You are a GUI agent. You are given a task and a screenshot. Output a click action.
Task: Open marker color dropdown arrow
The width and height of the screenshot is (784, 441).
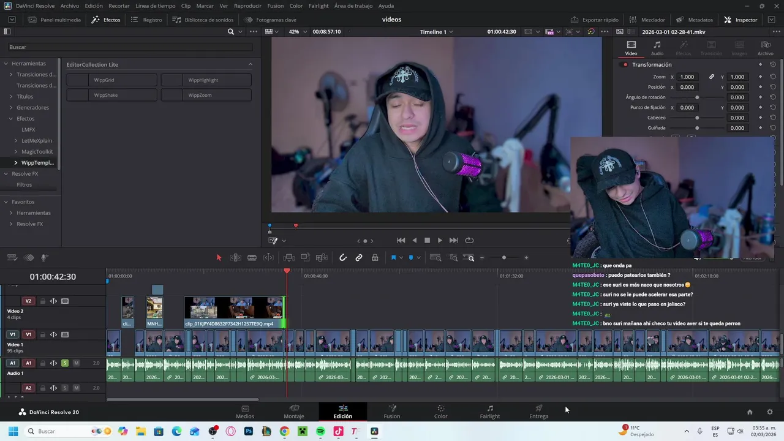(x=418, y=258)
